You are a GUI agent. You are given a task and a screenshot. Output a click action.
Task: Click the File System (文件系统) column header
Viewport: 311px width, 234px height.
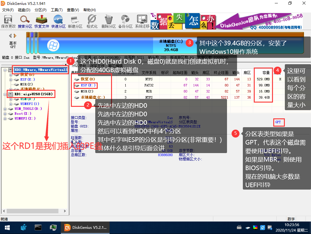[x=149, y=73]
